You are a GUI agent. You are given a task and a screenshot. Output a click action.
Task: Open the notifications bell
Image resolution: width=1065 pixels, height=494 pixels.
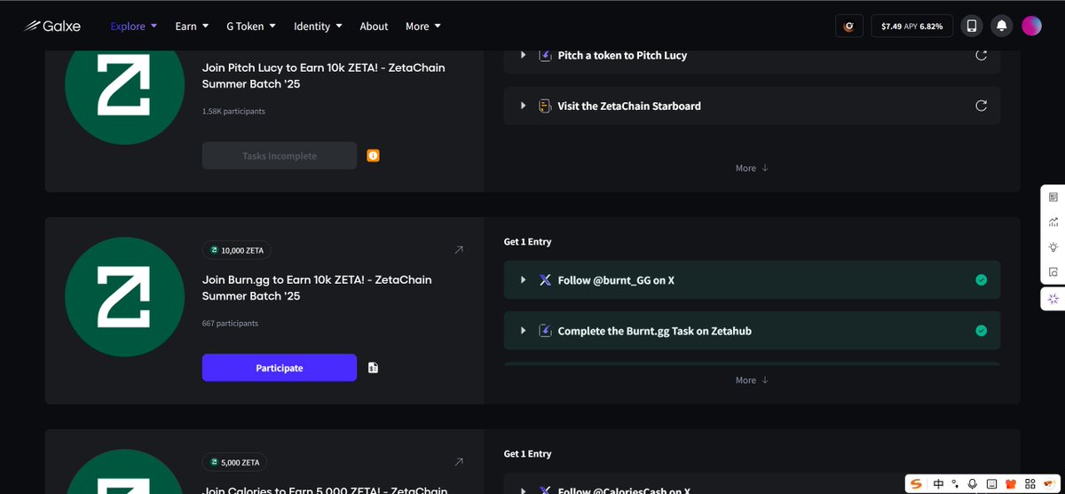(1001, 26)
